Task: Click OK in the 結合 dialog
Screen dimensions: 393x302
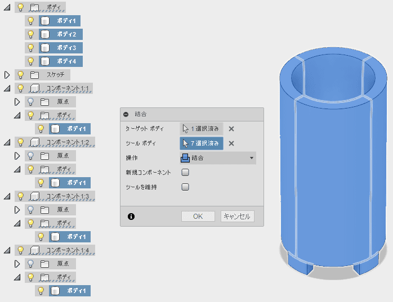Action: [198, 217]
